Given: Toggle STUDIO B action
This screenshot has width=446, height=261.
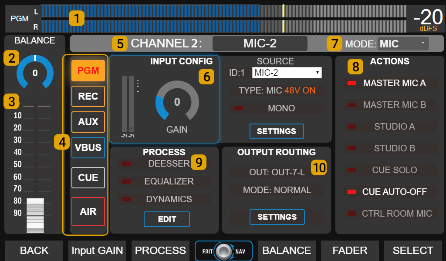Looking at the screenshot, I should tap(390, 148).
